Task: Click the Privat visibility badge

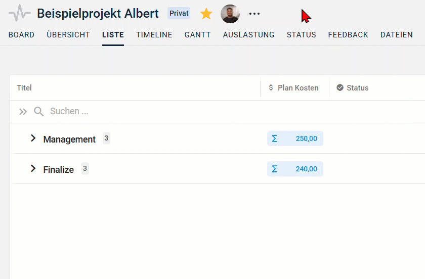Action: coord(179,13)
